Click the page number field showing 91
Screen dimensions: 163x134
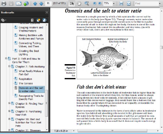(x=48, y=3)
